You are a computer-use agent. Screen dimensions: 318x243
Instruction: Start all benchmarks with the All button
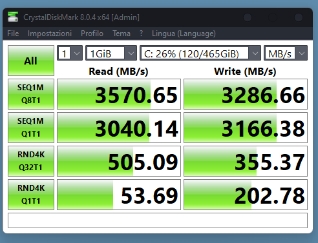[31, 61]
